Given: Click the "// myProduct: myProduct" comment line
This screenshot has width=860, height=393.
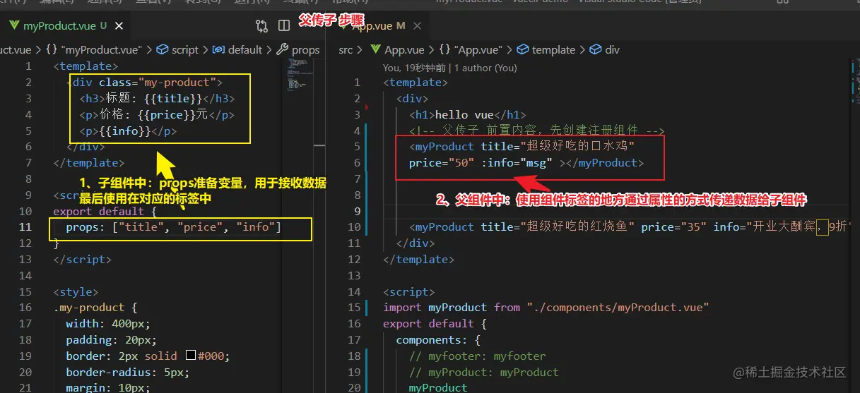Looking at the screenshot, I should (x=483, y=372).
